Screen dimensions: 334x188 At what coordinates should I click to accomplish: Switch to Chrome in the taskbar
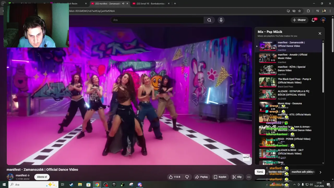coord(97,185)
